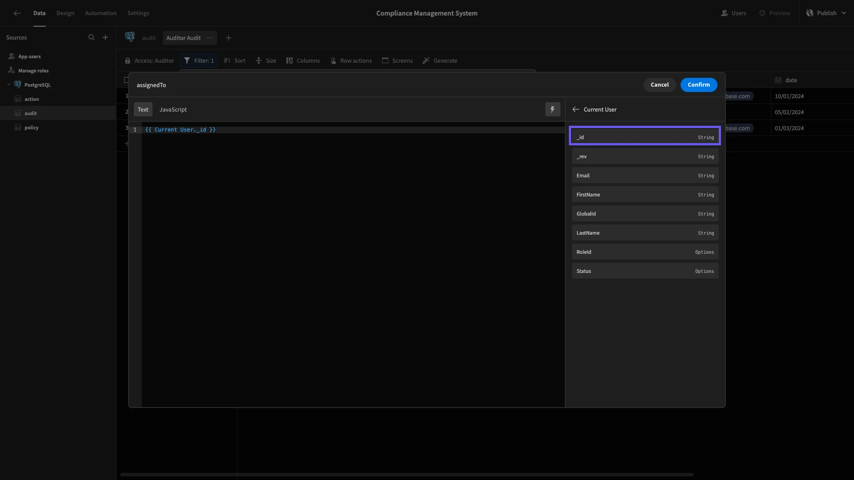This screenshot has height=480, width=854.
Task: Select the _rev binding
Action: pos(645,156)
